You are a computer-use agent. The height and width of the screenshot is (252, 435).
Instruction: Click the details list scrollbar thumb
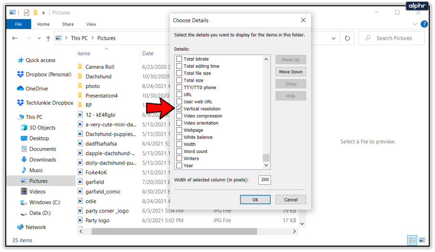tap(266, 157)
